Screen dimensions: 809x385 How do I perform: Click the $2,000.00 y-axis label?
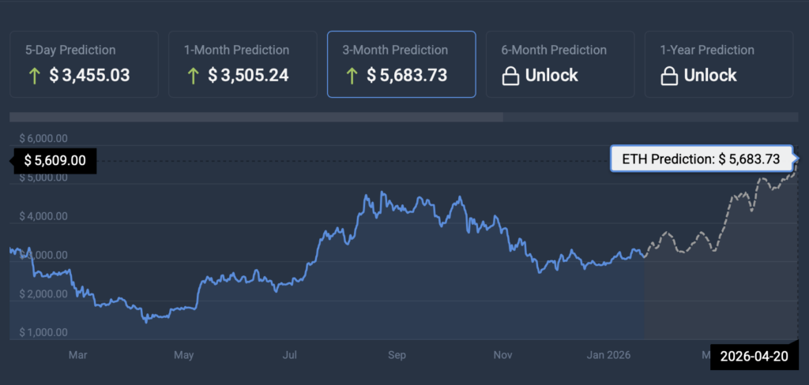coord(43,294)
